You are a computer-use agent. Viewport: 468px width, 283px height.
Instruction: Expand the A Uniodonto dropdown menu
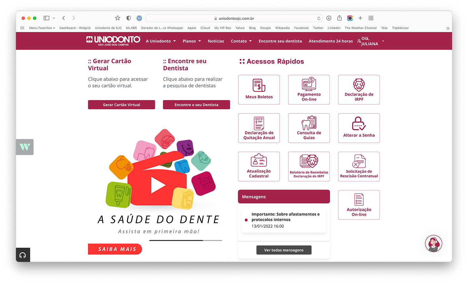coord(161,41)
